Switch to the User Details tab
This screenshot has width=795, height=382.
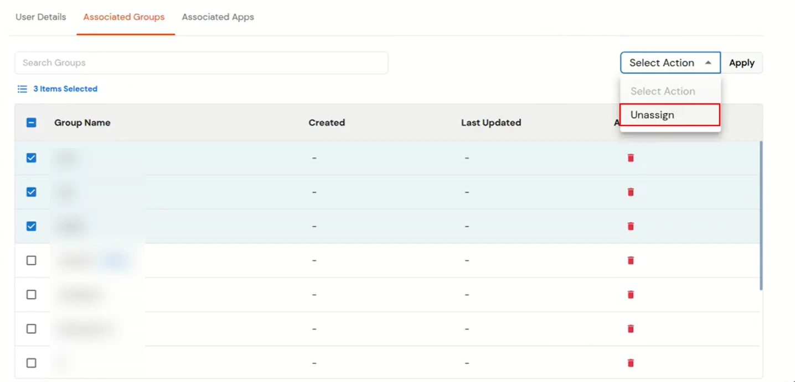[x=41, y=17]
